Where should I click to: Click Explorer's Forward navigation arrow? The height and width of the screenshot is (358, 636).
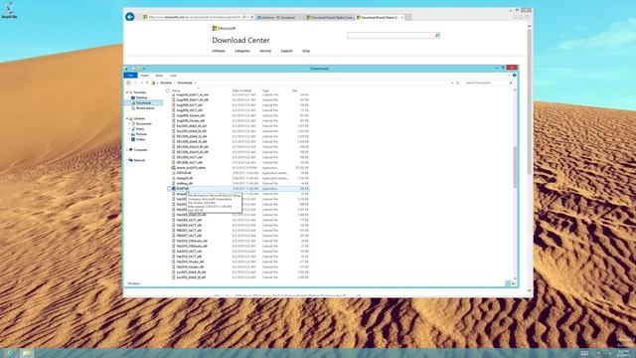pyautogui.click(x=136, y=83)
